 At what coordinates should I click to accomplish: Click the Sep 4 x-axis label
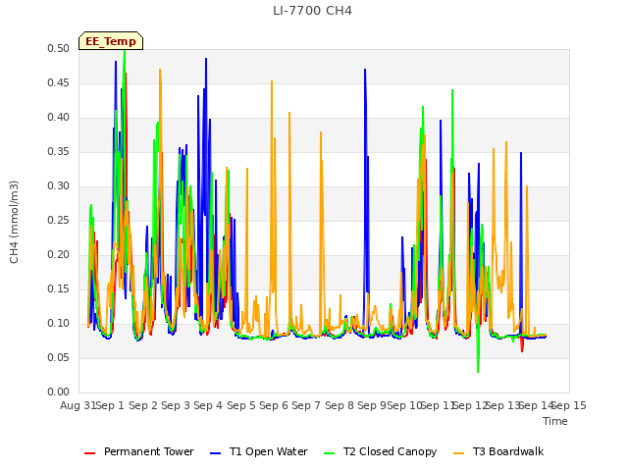coord(208,405)
